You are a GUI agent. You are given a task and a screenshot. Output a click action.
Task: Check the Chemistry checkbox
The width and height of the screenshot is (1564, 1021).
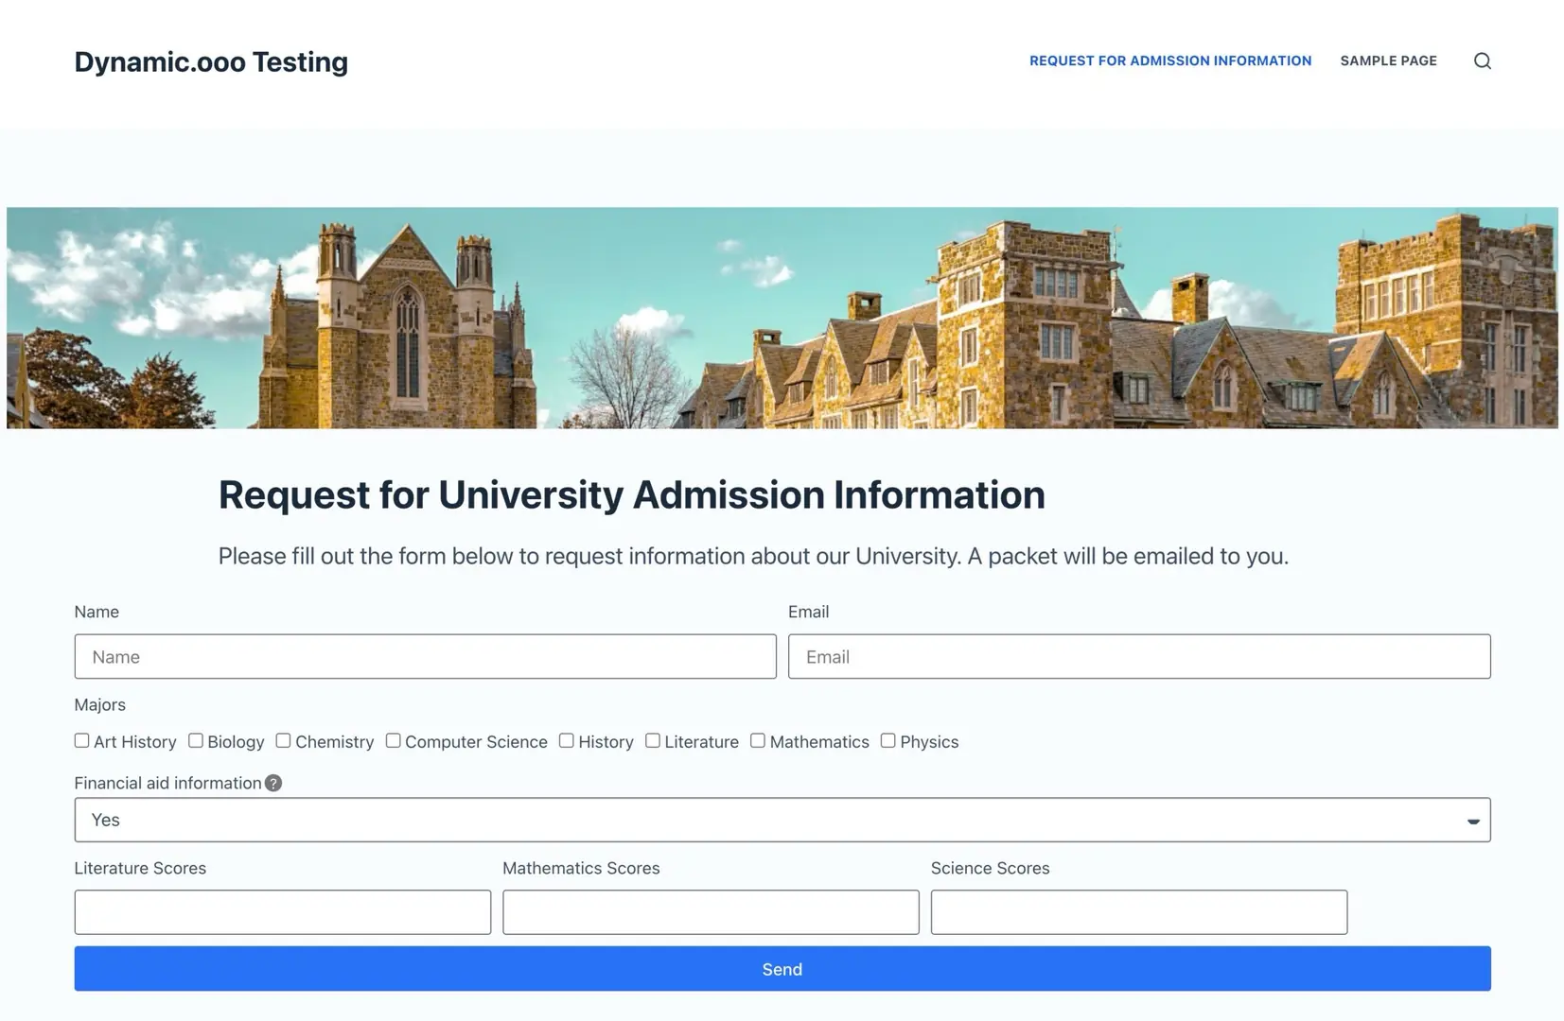[x=283, y=740]
